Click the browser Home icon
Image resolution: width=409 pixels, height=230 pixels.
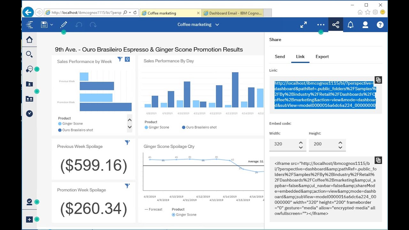point(360,12)
